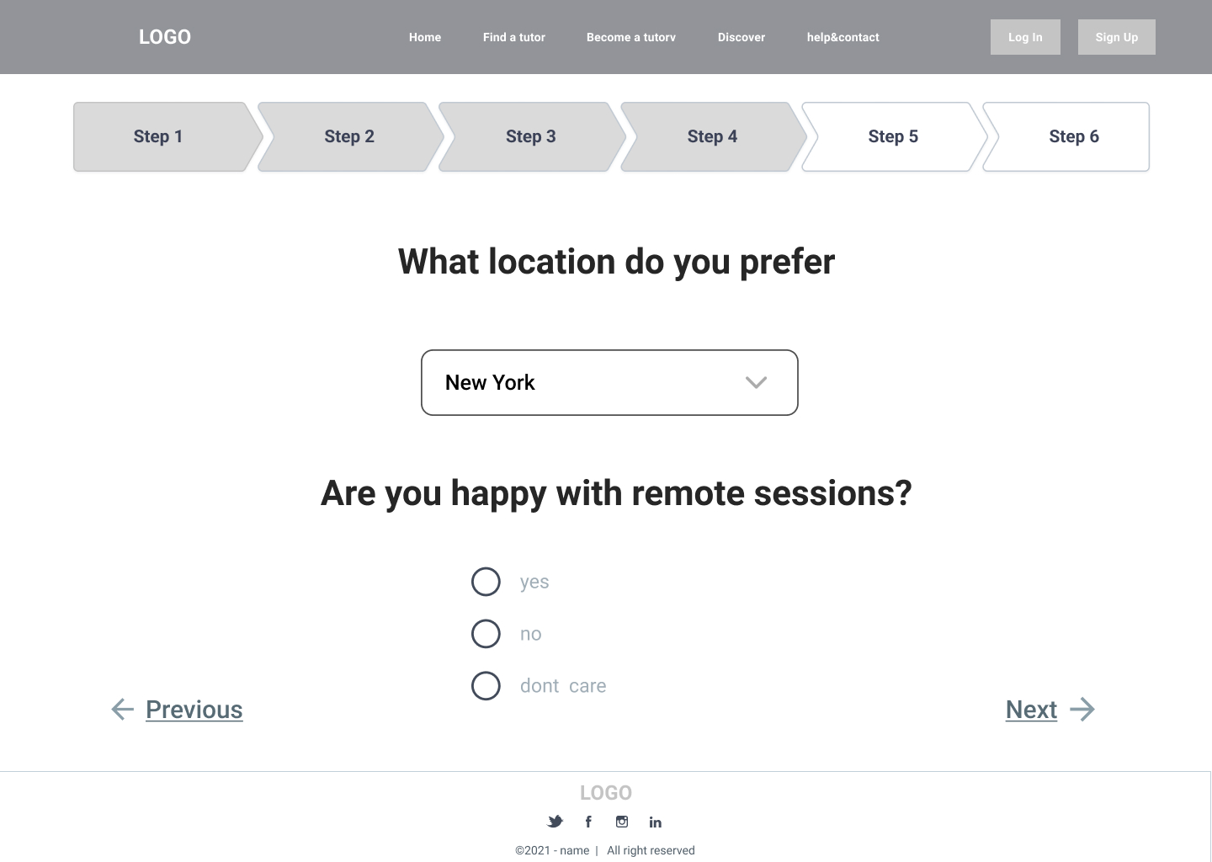
Task: Open the LinkedIn footer icon
Action: point(656,822)
